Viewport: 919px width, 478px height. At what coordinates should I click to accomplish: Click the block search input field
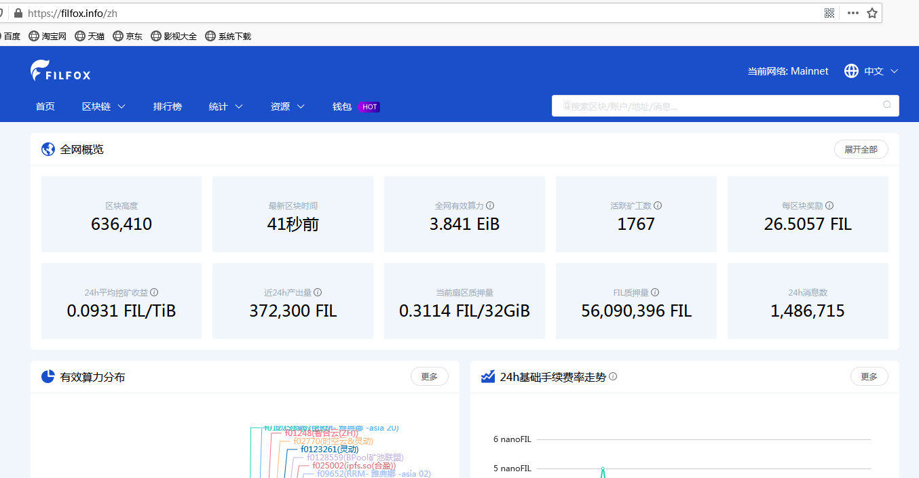pyautogui.click(x=719, y=106)
